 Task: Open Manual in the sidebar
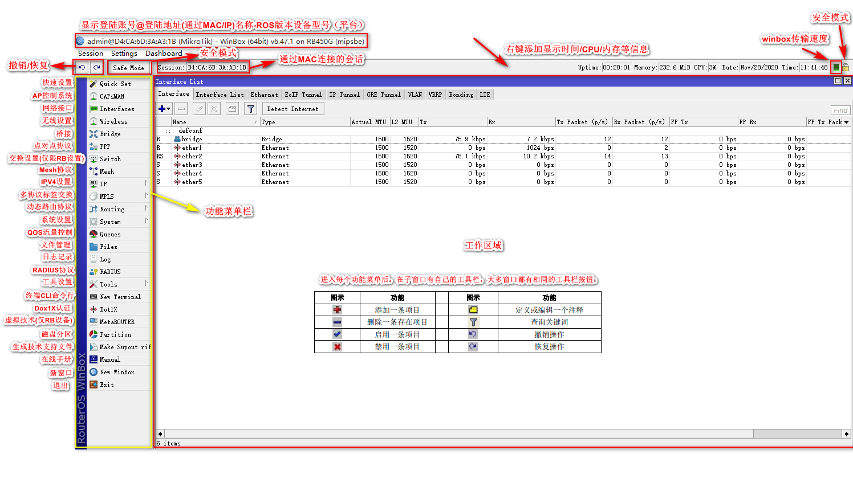pos(119,359)
